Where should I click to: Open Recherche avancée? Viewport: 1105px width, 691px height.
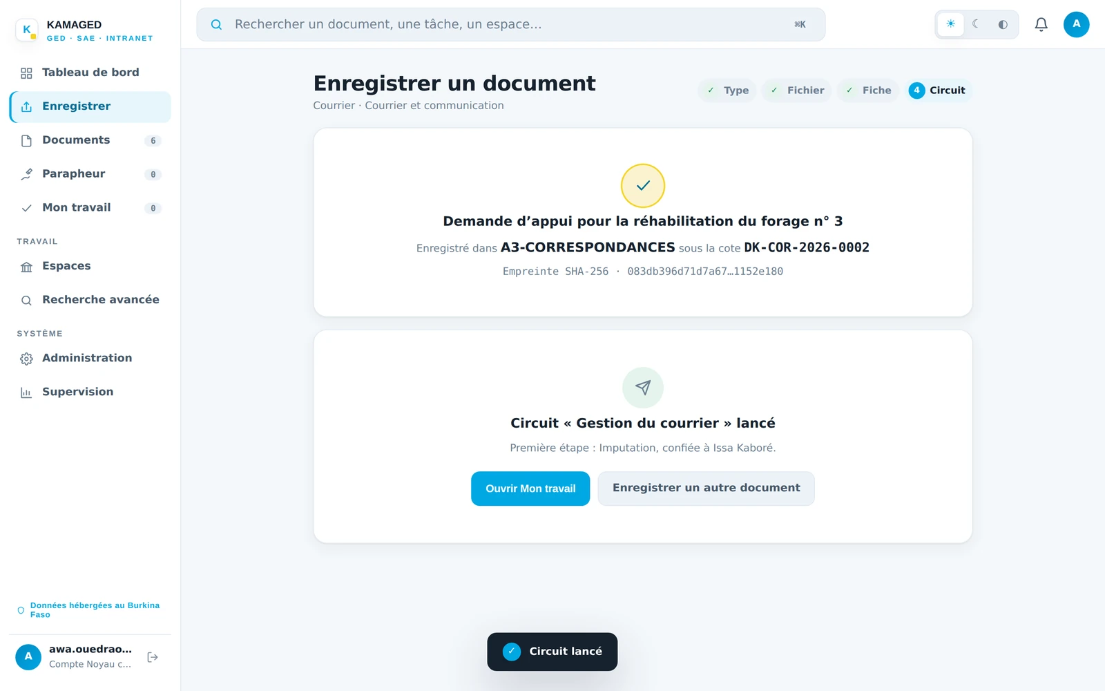click(90, 300)
